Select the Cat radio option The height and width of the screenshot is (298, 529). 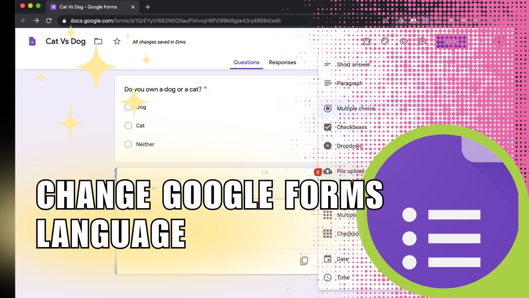click(128, 125)
